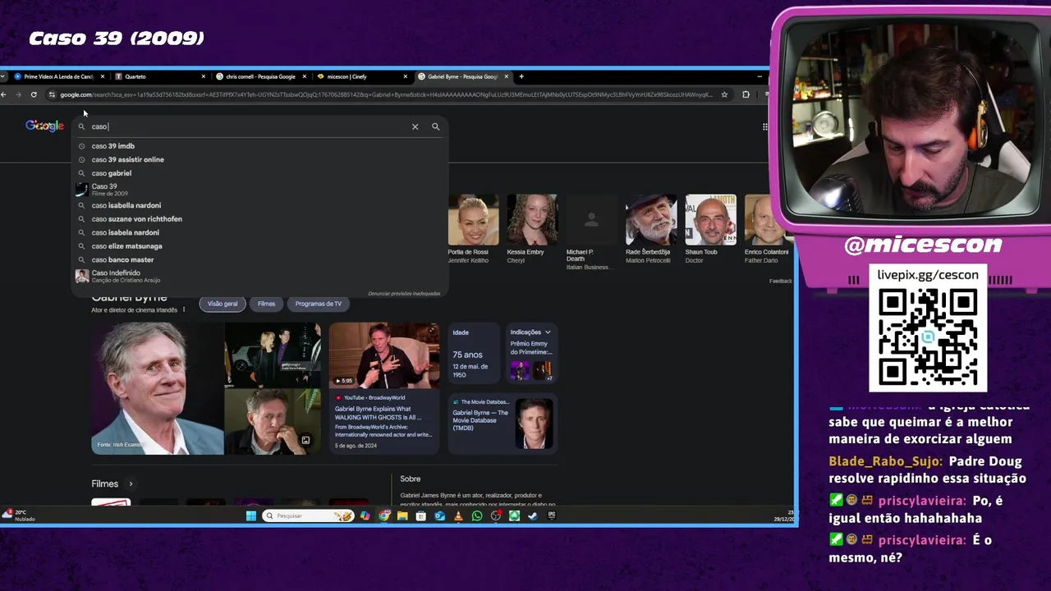Select suggestion 'caso isabela nardoni'
The height and width of the screenshot is (591, 1051).
[x=259, y=232]
